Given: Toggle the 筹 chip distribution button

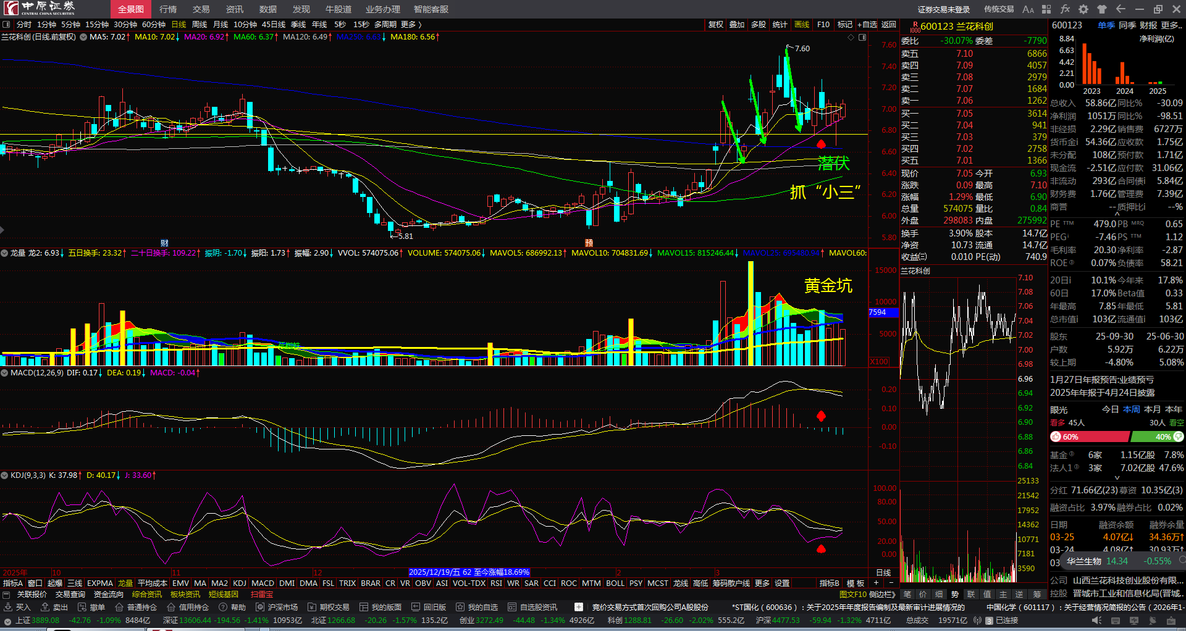Looking at the screenshot, I should (x=1037, y=594).
